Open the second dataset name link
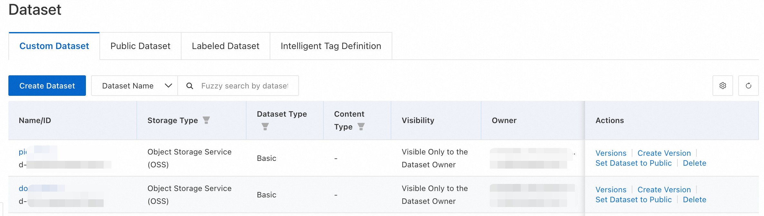This screenshot has height=216, width=764. 23,188
